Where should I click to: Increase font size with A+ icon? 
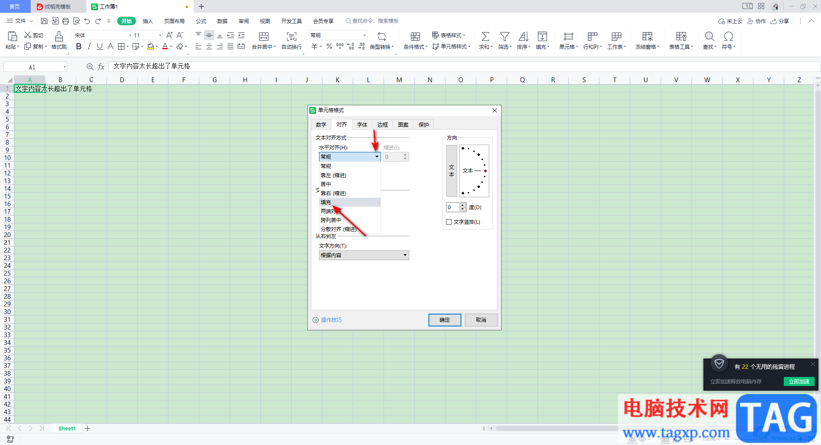[169, 35]
